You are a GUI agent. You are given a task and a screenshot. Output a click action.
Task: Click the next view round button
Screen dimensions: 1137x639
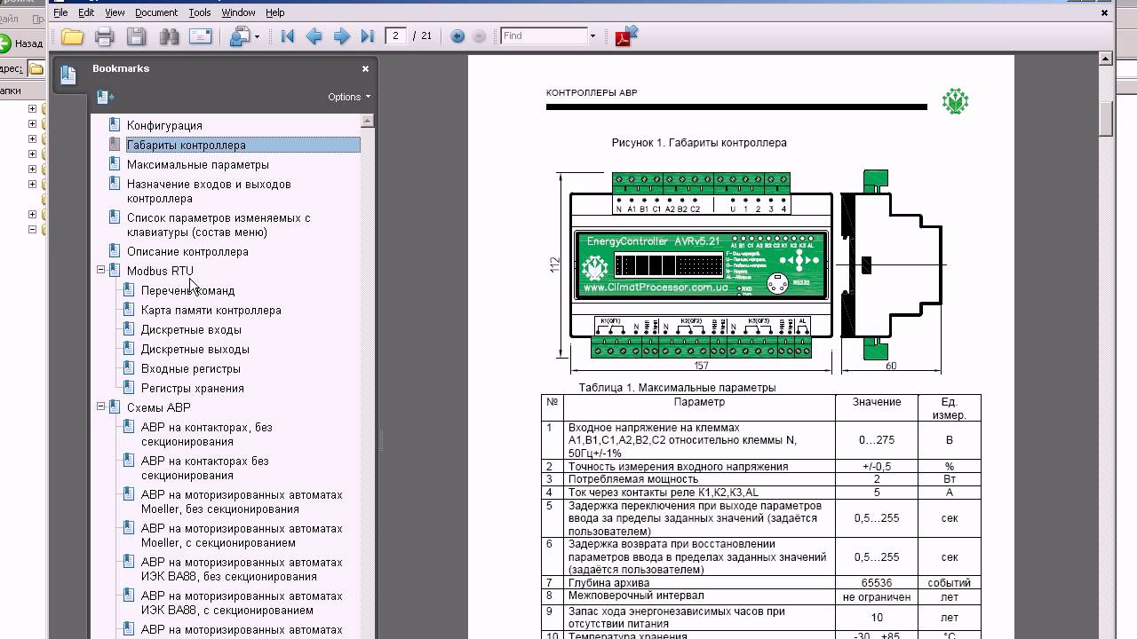[x=480, y=36]
